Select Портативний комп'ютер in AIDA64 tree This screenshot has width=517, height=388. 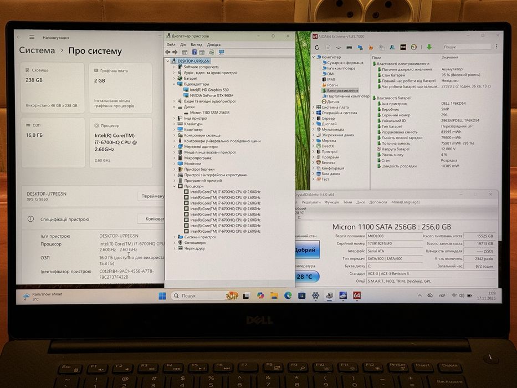point(348,96)
